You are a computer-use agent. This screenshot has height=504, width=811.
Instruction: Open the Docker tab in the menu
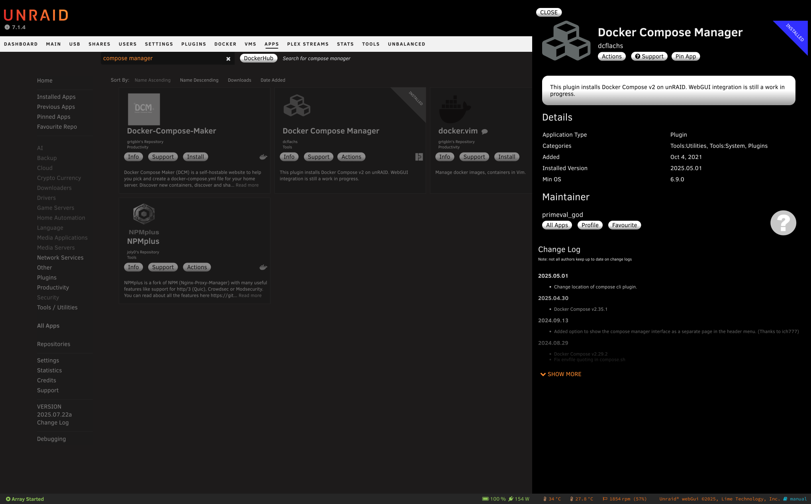(x=225, y=44)
